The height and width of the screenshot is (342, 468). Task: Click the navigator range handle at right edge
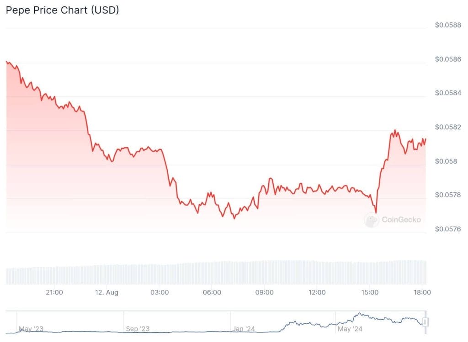tap(425, 322)
